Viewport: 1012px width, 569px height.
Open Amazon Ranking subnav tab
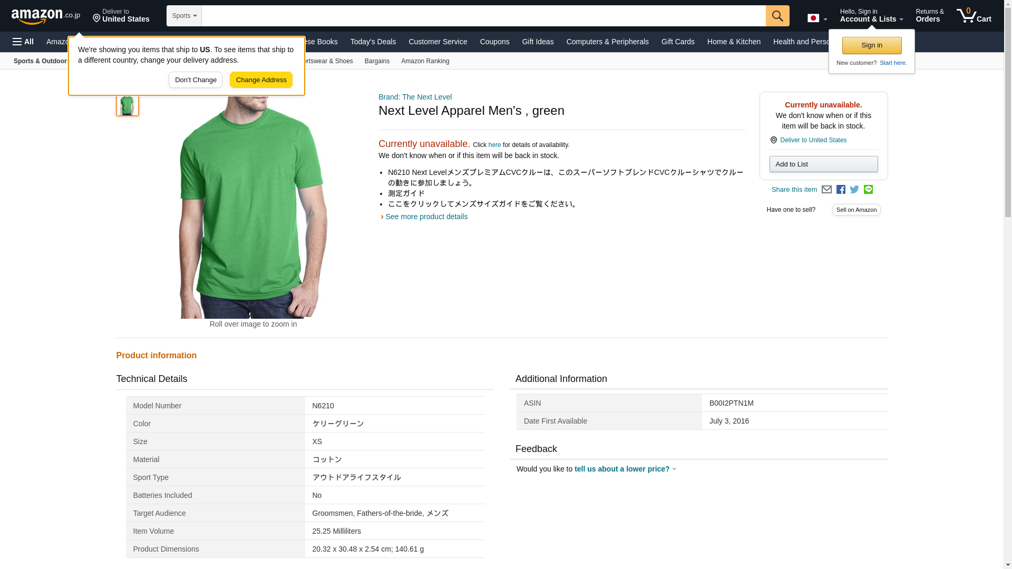(x=425, y=61)
